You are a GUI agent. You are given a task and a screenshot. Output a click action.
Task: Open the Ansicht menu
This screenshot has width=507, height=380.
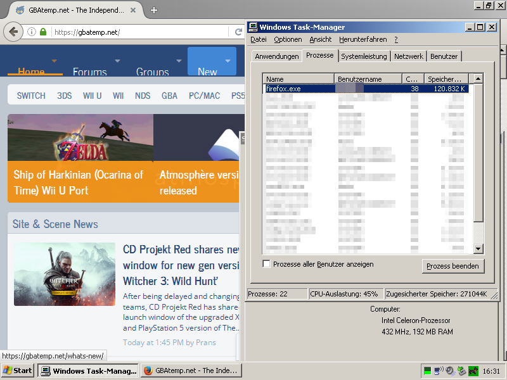point(321,39)
